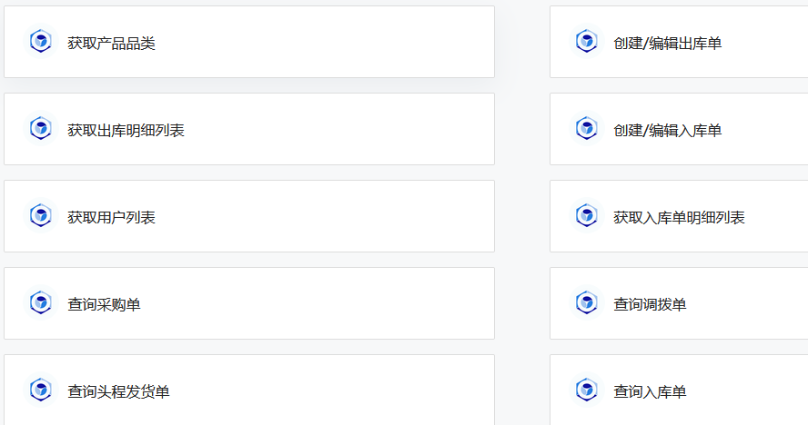Open the 查询入库单 link
Image resolution: width=808 pixels, height=425 pixels.
pos(650,391)
